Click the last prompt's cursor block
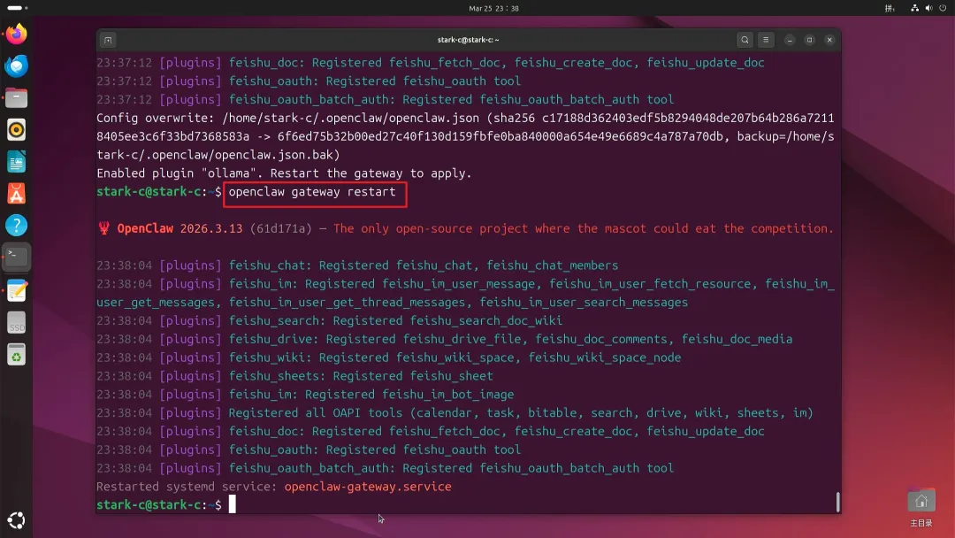The width and height of the screenshot is (955, 538). coord(232,504)
